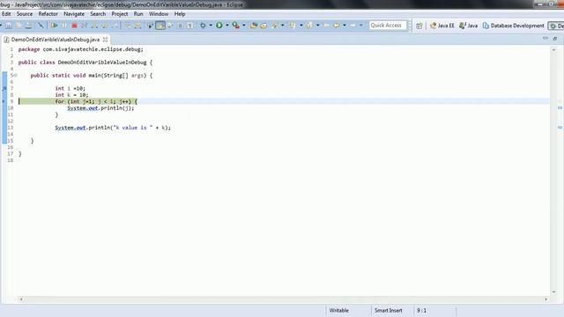This screenshot has height=317, width=564.
Task: Click the Save icon in toolbar
Action: (8, 26)
